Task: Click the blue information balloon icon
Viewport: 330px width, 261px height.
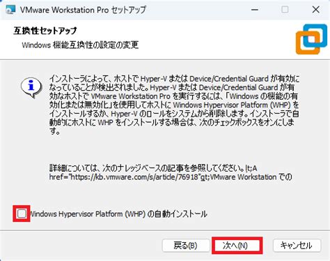Action: pyautogui.click(x=31, y=87)
